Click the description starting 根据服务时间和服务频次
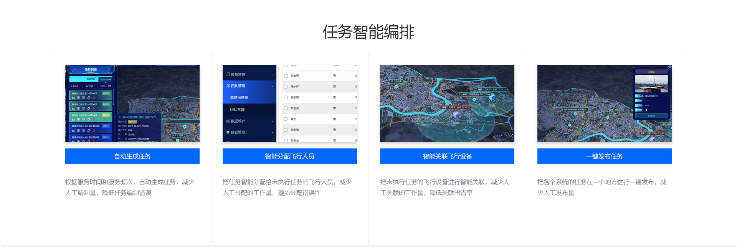 [x=130, y=187]
